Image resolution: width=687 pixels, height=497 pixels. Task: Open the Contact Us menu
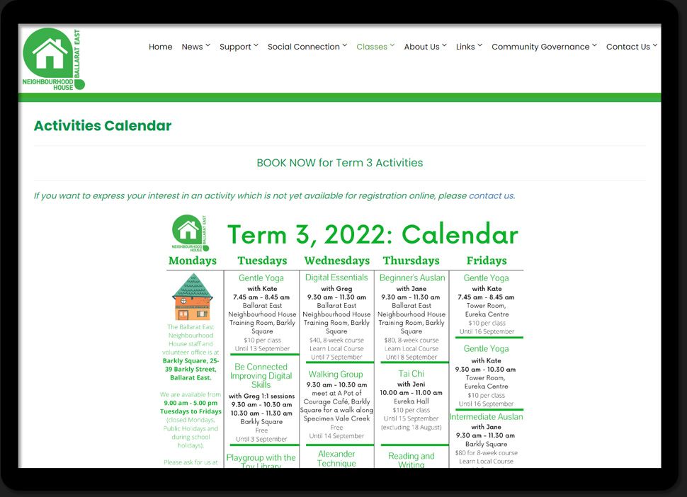point(631,47)
